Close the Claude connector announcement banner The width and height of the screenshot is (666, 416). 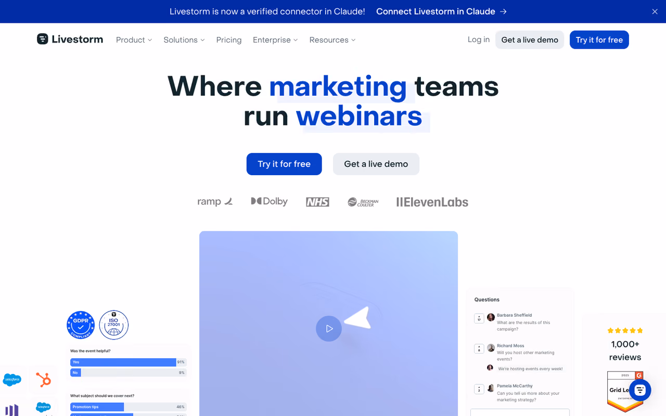tap(655, 11)
